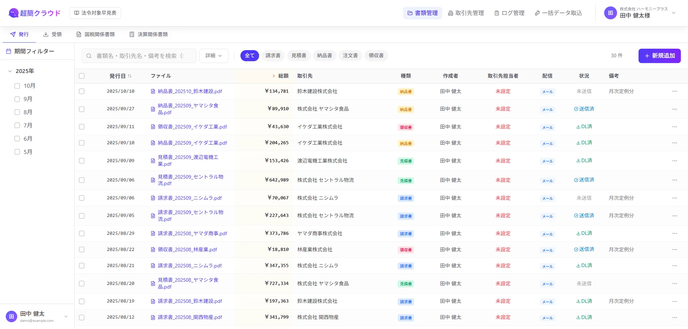This screenshot has width=688, height=329.
Task: Click DL済 status for 2025/09/11 row
Action: [584, 126]
